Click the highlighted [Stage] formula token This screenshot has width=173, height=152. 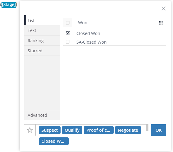(x=9, y=5)
